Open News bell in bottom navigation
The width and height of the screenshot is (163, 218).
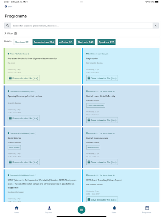click(x=114, y=209)
